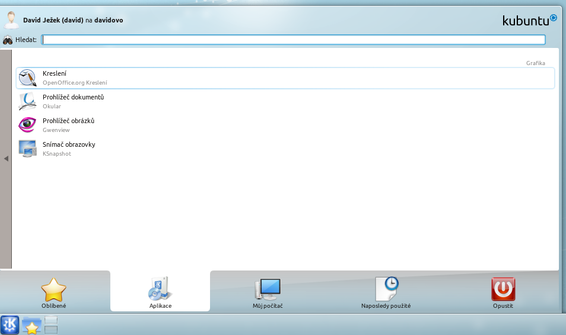
Task: Click the 'OpenOffice.org Kreslení' subtitle text
Action: tap(75, 82)
